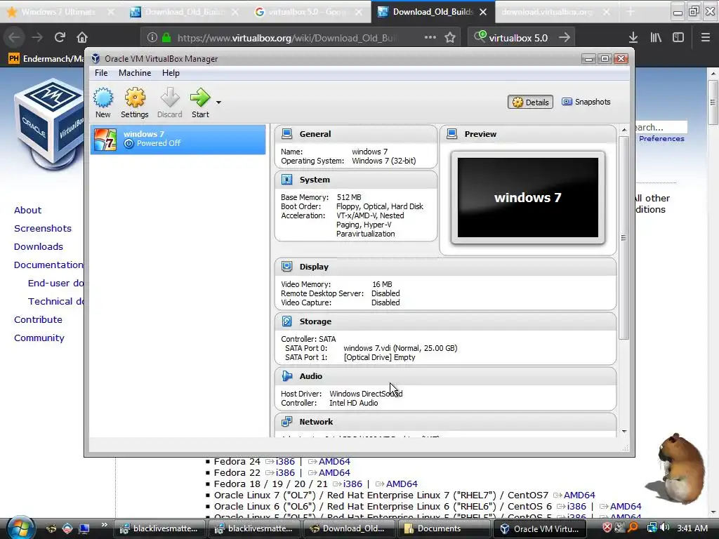This screenshot has width=719, height=539.
Task: Click the windows 7 preview thumbnail
Action: tap(528, 197)
